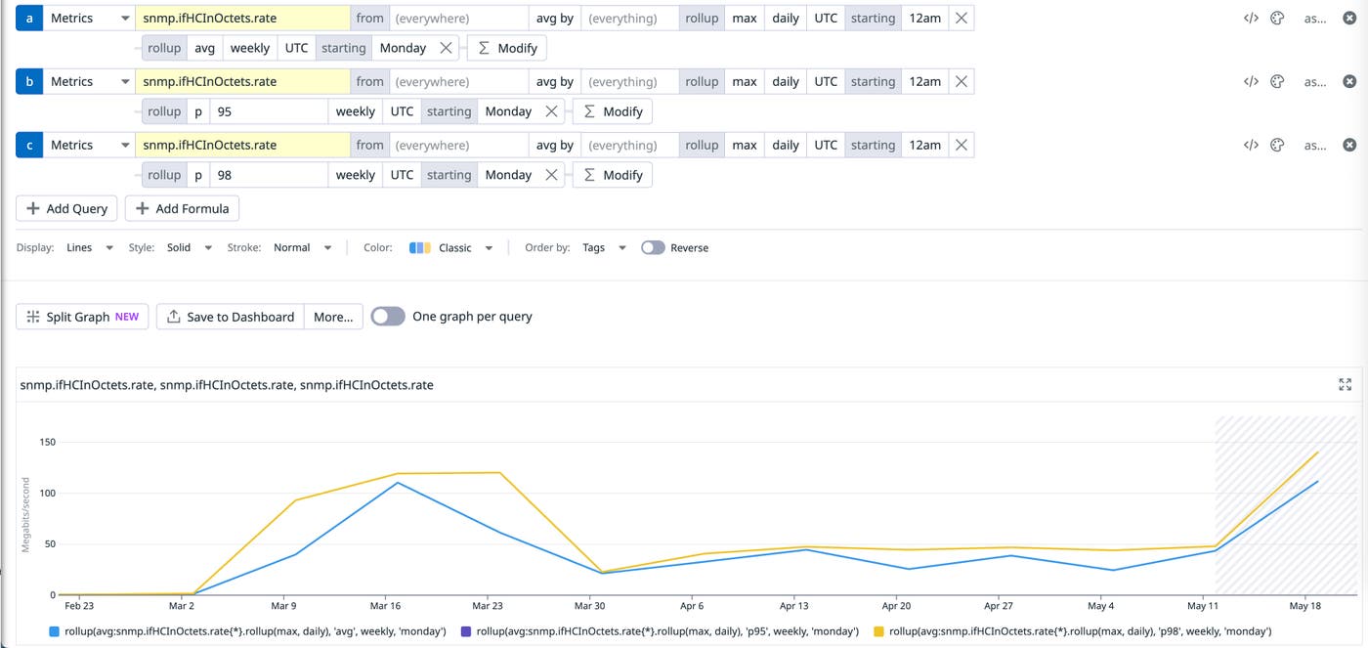Remove query c with its X icon

pos(1349,144)
